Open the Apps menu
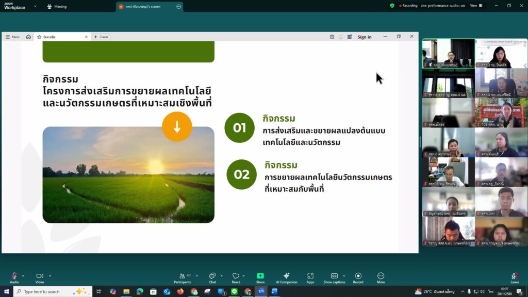528x297 pixels. click(310, 276)
